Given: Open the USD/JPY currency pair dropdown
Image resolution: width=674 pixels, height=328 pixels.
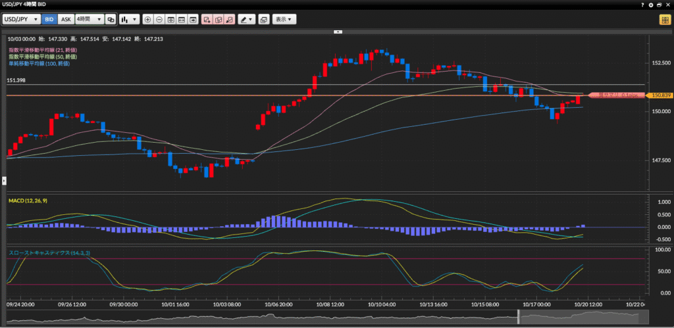Looking at the screenshot, I should coord(21,20).
